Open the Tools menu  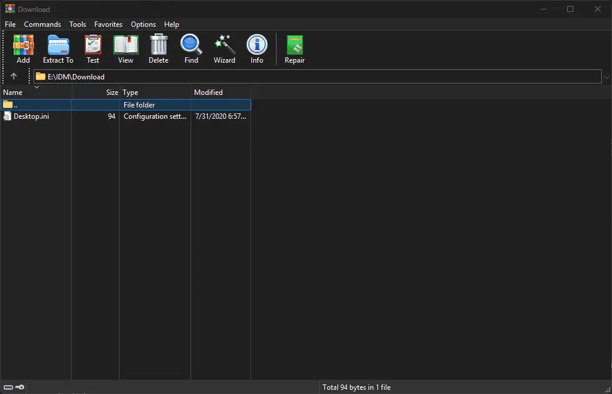click(x=78, y=24)
